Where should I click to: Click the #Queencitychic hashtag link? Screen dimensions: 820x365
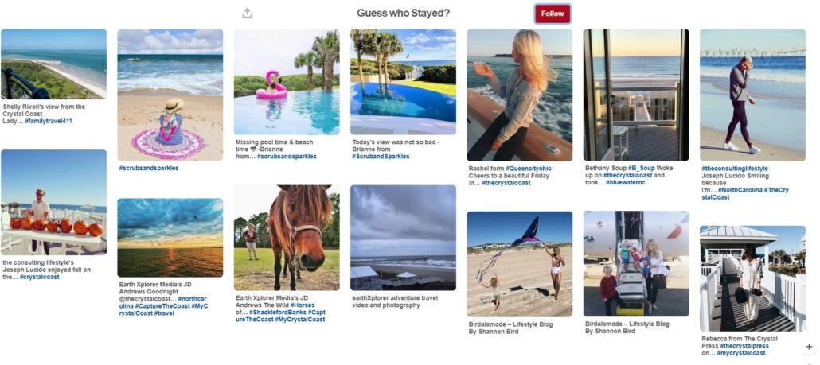pyautogui.click(x=528, y=169)
